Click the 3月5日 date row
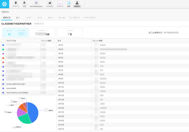Image resolution: width=189 pixels, height=132 pixels. [x=123, y=62]
